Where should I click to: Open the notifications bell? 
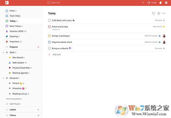pos(160,3)
